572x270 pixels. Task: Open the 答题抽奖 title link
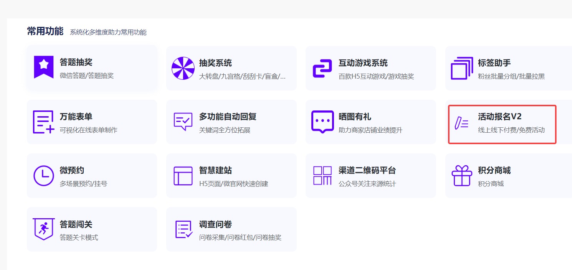pyautogui.click(x=76, y=63)
